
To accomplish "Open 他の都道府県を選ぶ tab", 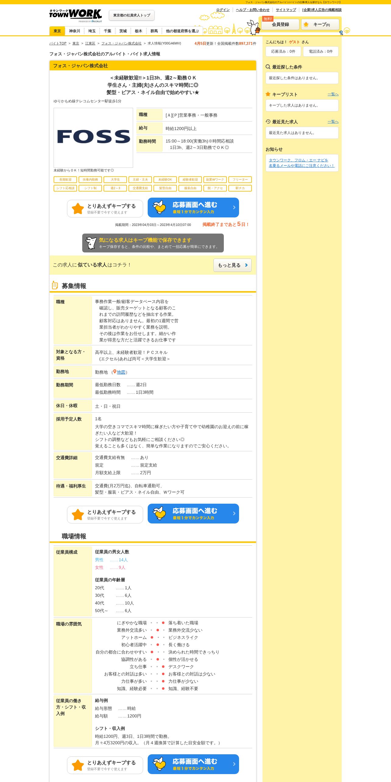I will (182, 31).
